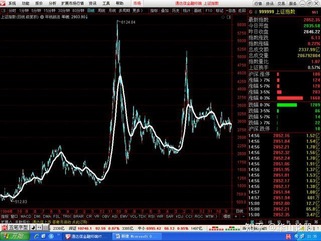The image size is (321, 241).
Task: Expand the 扩展 panel toggle
Action: pyautogui.click(x=7, y=222)
